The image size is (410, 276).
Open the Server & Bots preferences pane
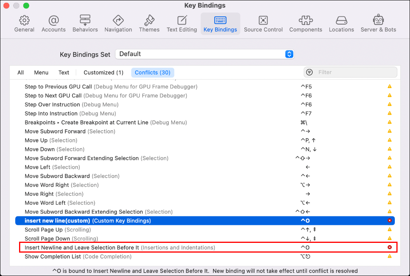tap(378, 24)
